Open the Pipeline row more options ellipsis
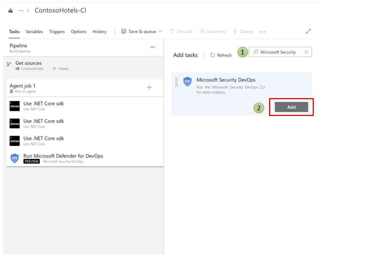The height and width of the screenshot is (257, 384). point(153,47)
